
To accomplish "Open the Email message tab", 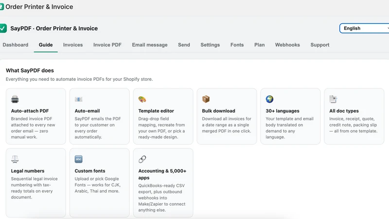I will click(x=150, y=45).
